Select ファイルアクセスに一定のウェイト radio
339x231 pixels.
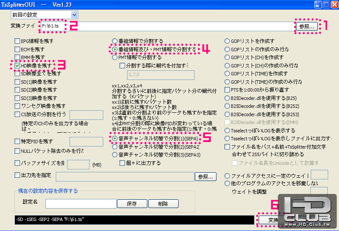(x=227, y=176)
